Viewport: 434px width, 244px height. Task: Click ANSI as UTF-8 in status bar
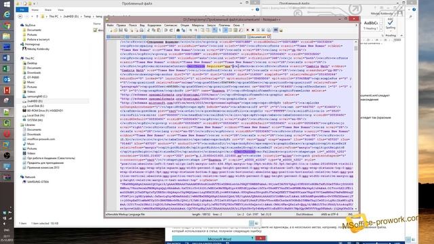[x=330, y=214]
